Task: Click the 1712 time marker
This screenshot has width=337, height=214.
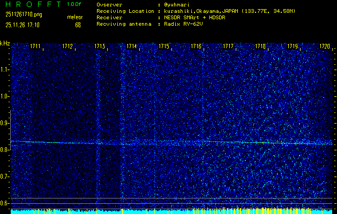Action: 68,46
